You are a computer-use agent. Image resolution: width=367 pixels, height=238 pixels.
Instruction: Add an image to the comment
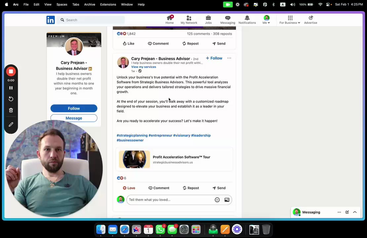(227, 200)
